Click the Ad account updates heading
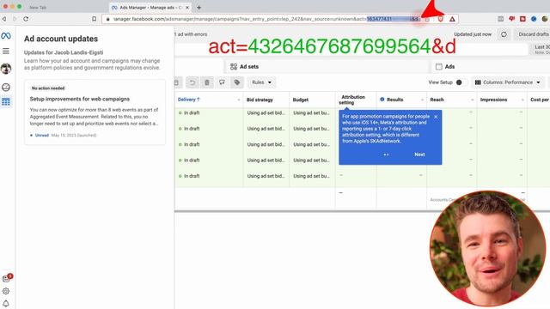 pyautogui.click(x=61, y=39)
